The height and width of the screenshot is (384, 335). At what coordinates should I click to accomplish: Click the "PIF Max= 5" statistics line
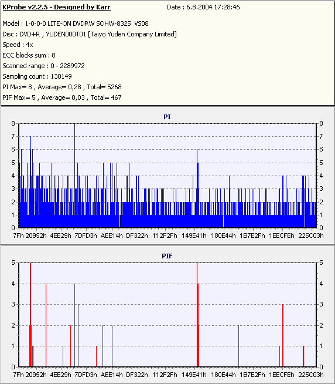click(62, 97)
